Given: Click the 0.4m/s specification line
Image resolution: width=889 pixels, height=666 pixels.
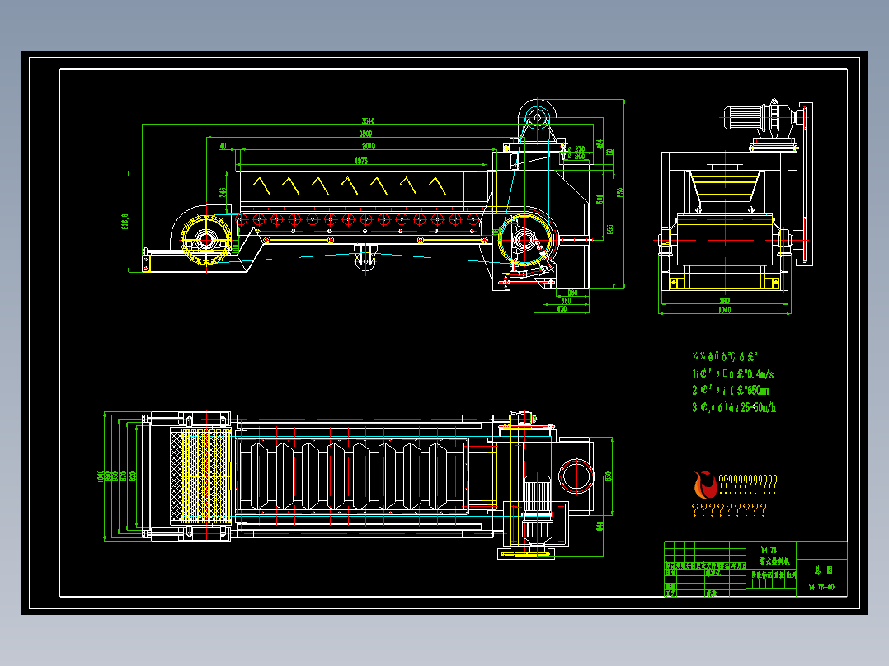Looking at the screenshot, I should (732, 374).
